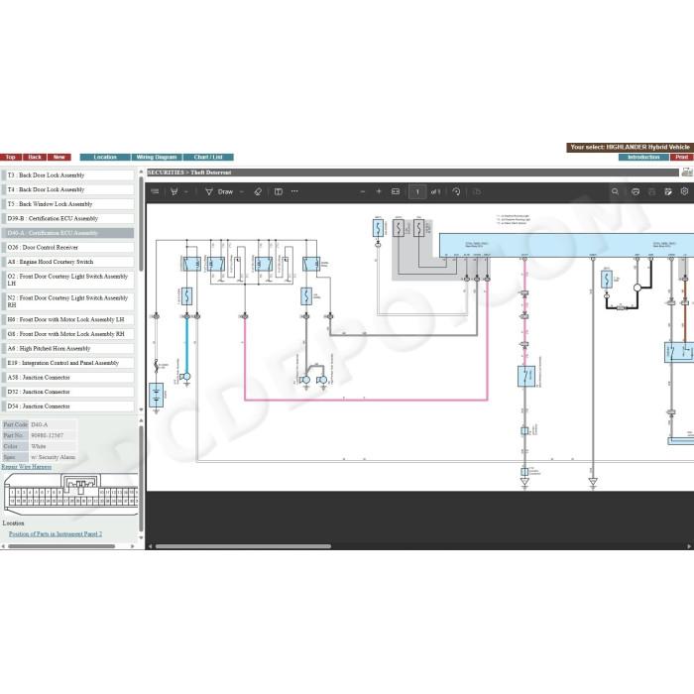Click the Spec value w/ Security Alarm
Image resolution: width=694 pixels, height=694 pixels.
pos(54,457)
